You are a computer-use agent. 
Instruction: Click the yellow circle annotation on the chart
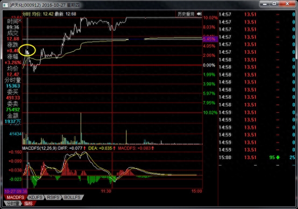(27, 50)
